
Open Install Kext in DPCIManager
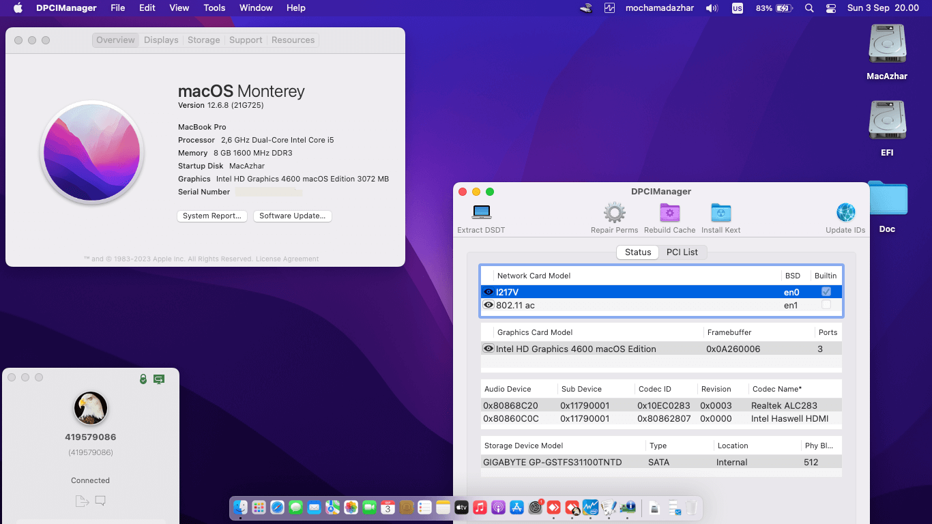point(721,212)
